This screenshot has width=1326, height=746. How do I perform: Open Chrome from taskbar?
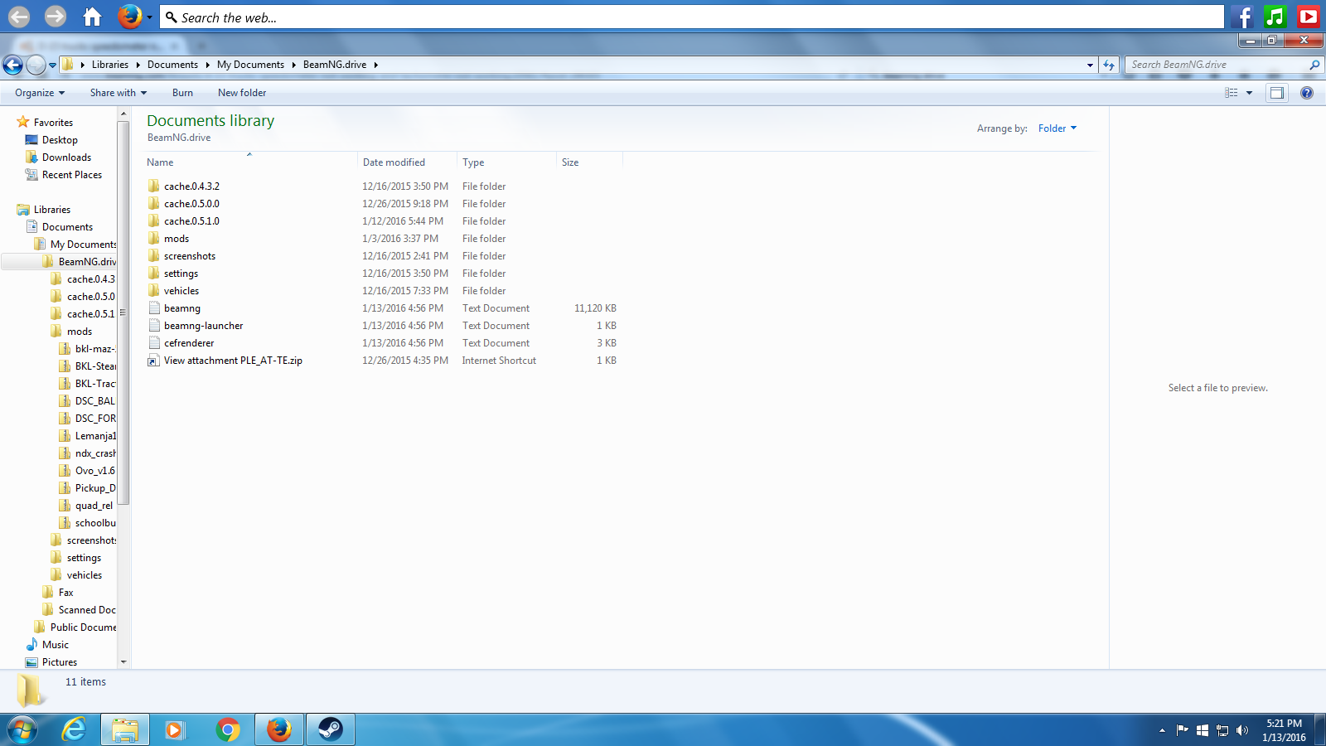[228, 730]
